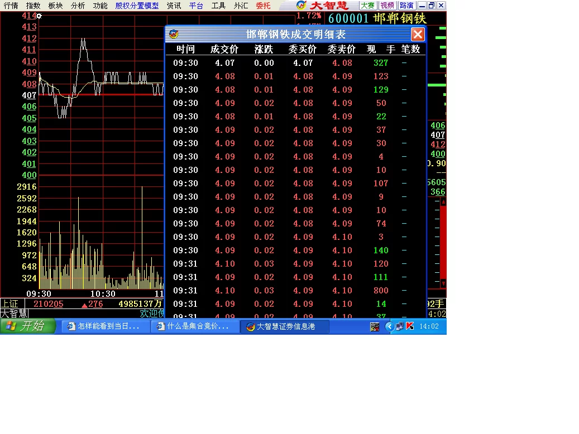Viewport: 579px width, 434px height.
Task: Select the trade row with volume 800
Action: pos(295,291)
